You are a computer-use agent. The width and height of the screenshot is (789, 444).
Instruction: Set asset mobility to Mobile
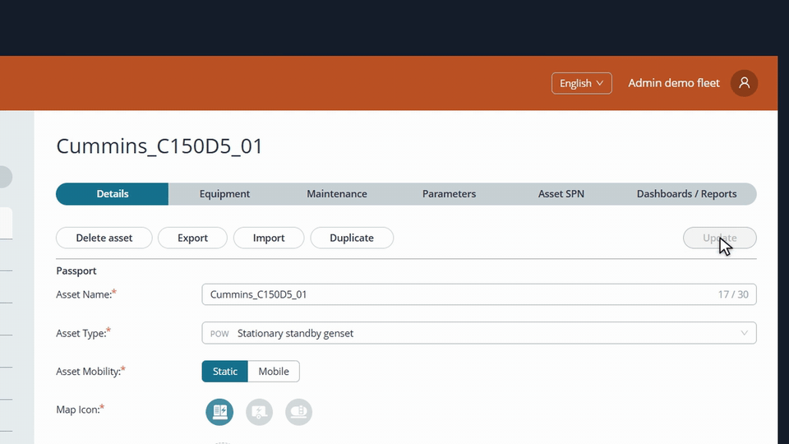tap(274, 371)
